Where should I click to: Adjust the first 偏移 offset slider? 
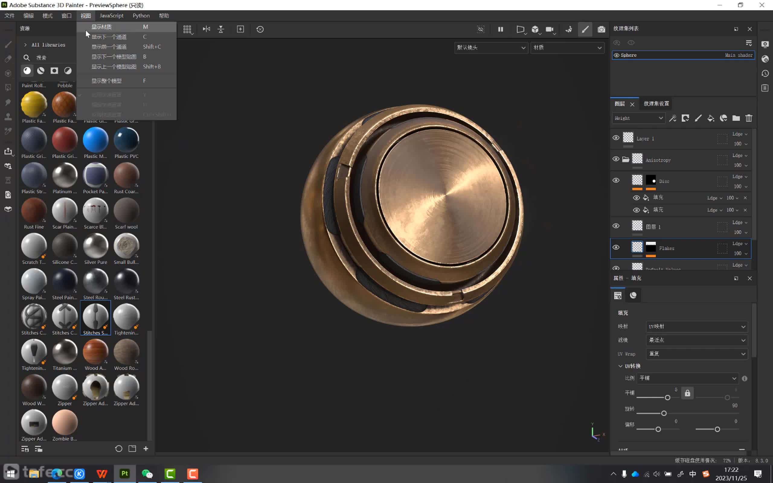(x=658, y=429)
